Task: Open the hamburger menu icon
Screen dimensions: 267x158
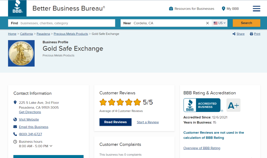Action: [x=257, y=9]
